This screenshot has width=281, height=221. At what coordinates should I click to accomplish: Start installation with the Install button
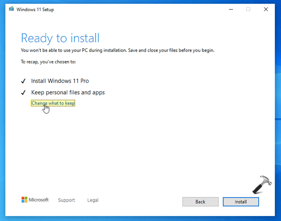[241, 201]
